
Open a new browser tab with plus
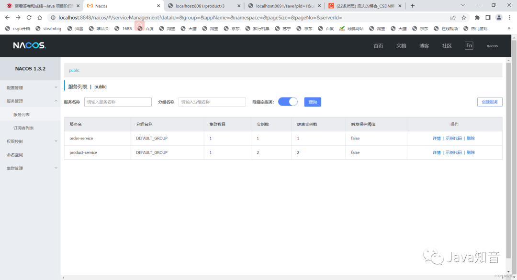pos(413,6)
